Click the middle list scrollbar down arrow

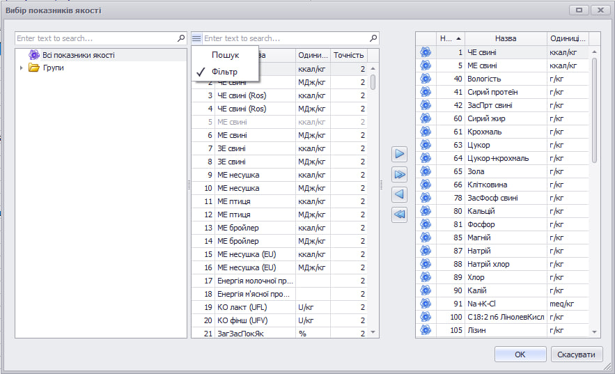coord(373,332)
